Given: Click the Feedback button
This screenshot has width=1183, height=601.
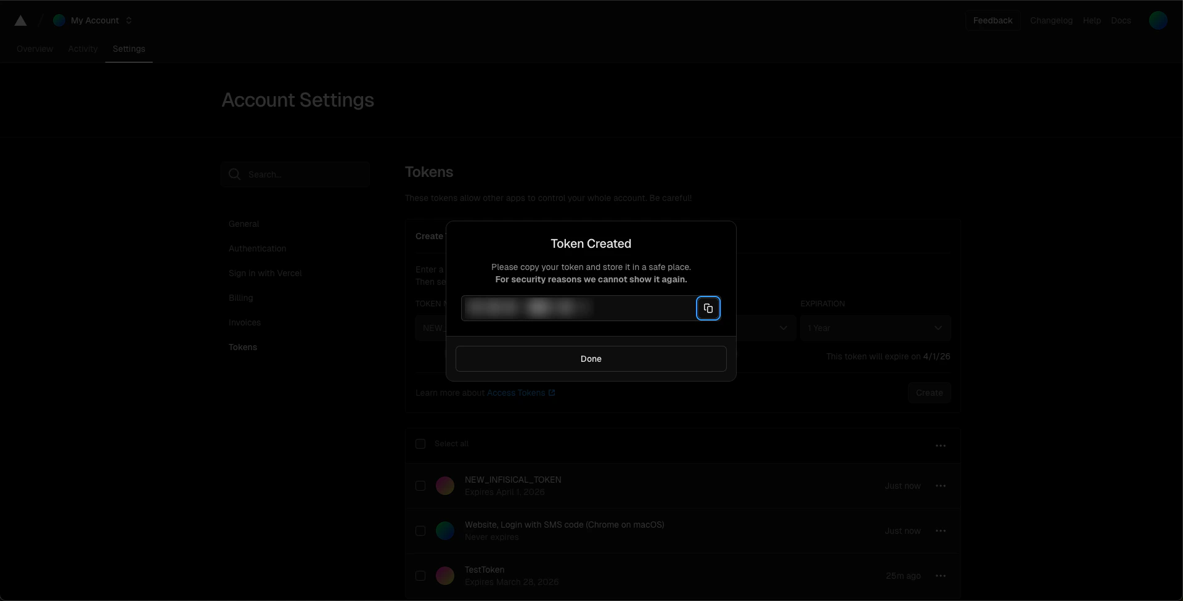Looking at the screenshot, I should point(993,20).
